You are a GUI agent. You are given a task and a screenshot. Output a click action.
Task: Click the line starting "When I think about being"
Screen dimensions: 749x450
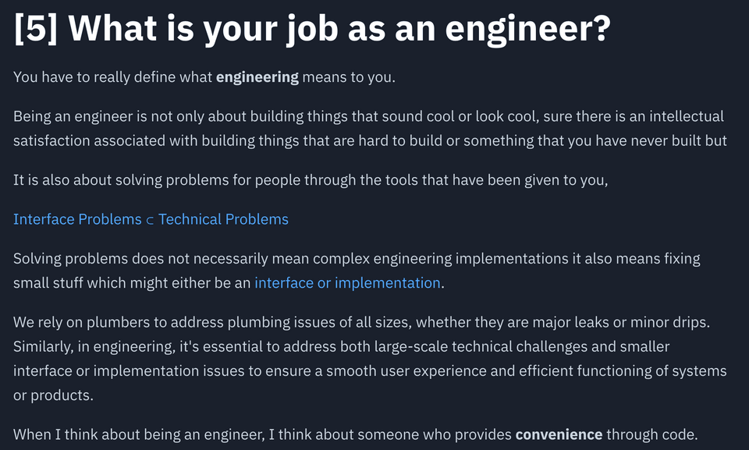[x=356, y=434]
